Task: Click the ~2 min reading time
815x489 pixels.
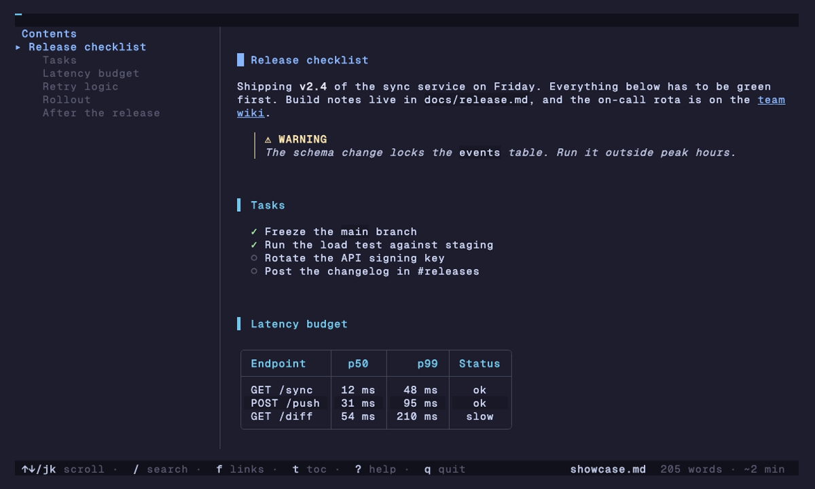Action: click(764, 469)
